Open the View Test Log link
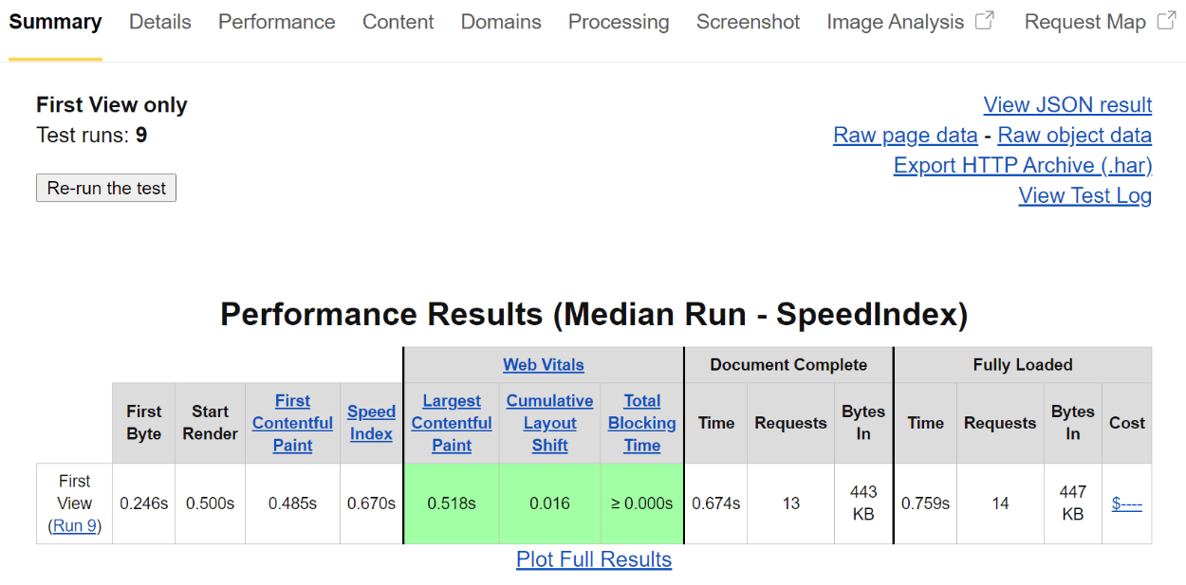1186x585 pixels. tap(1084, 195)
